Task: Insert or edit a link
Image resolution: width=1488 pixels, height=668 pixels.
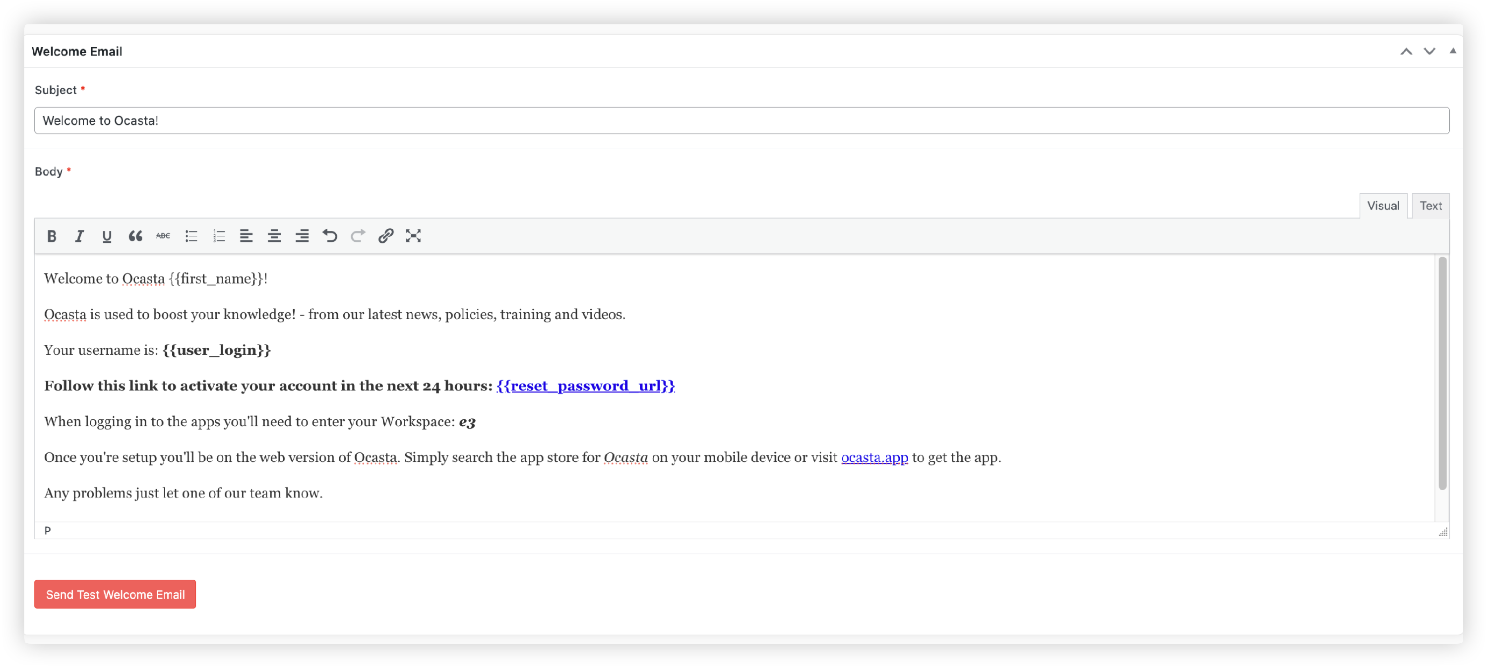Action: pos(386,235)
